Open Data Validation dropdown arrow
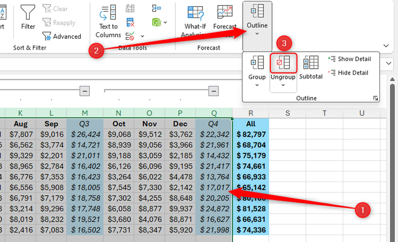398x242 pixels. click(142, 36)
